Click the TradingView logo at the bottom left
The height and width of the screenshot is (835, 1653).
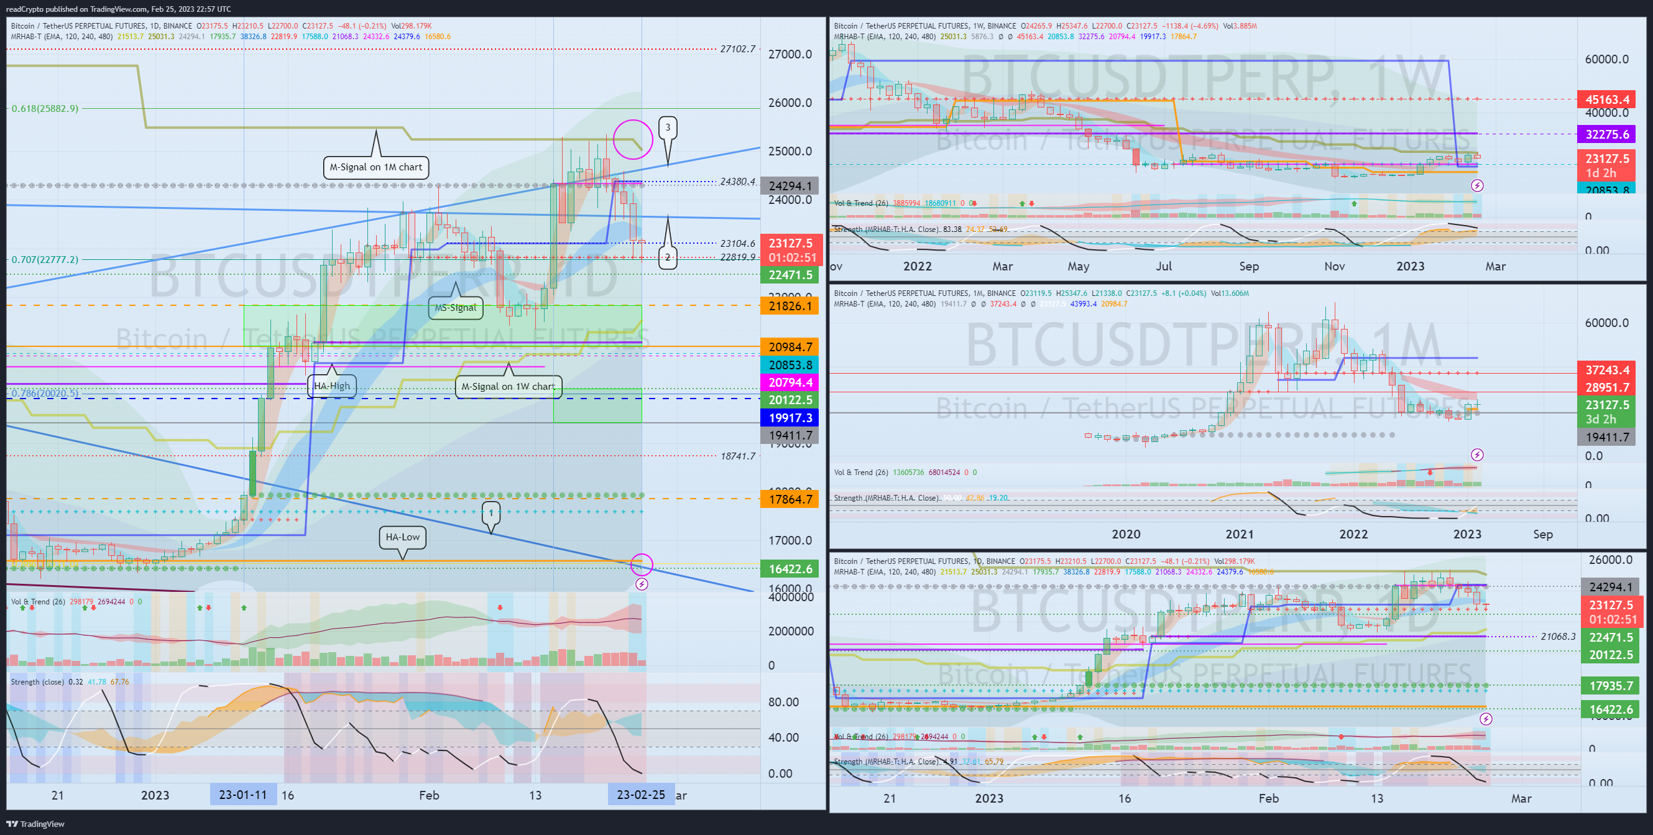point(36,824)
